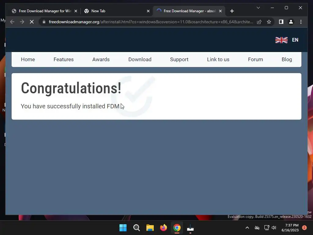This screenshot has height=235, width=313.
Task: Go back to previous page
Action: pyautogui.click(x=12, y=22)
